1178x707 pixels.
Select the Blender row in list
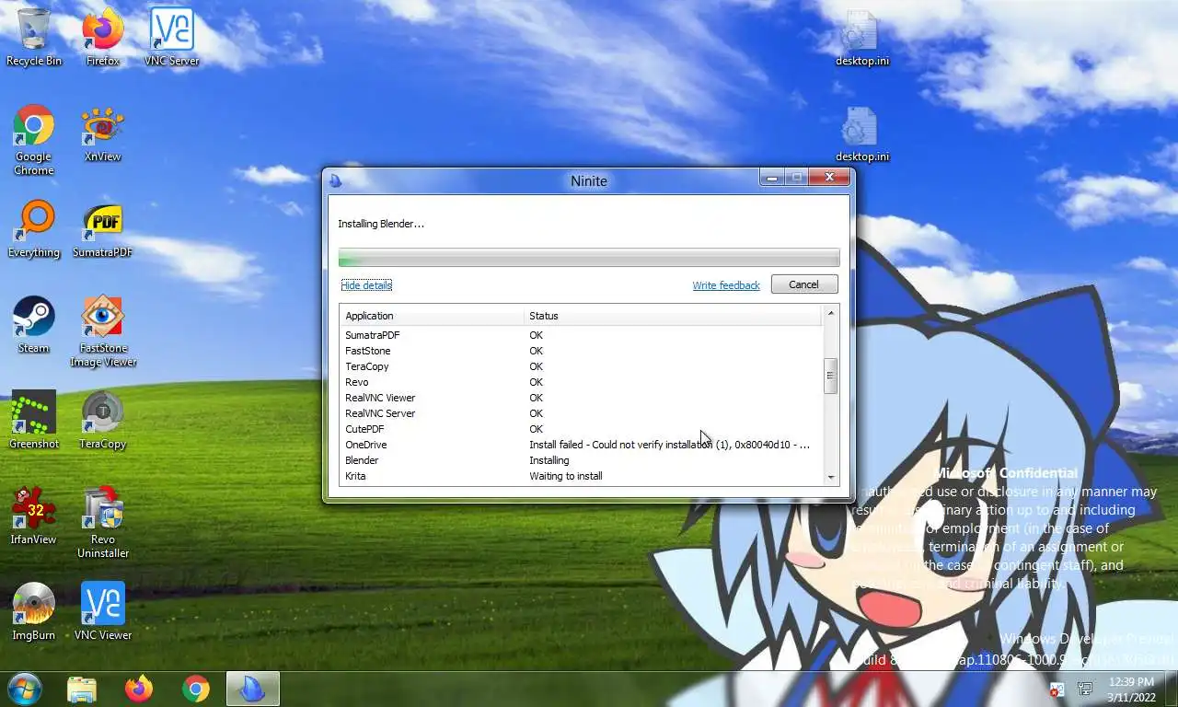[580, 460]
